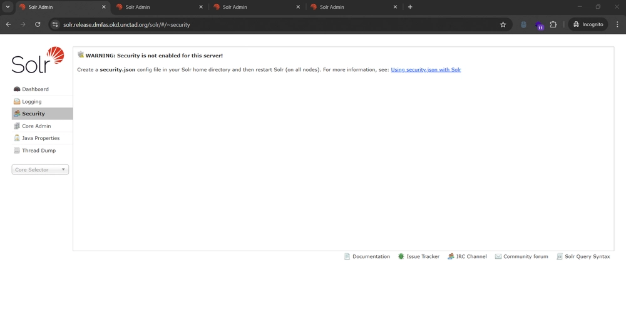626x330 pixels.
Task: Open the Documentation footer link
Action: 371,257
